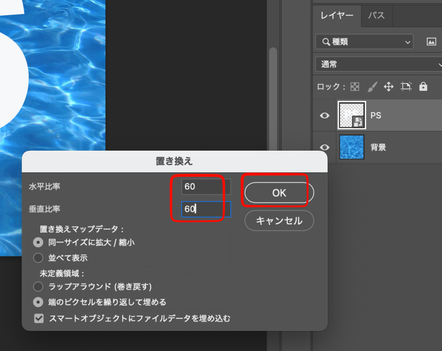Click the 背景 layer thumbnail
The width and height of the screenshot is (442, 351).
[351, 147]
